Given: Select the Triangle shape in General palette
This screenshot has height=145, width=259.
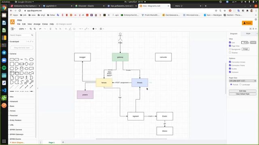Looking at the screenshot, I should [x=17, y=68].
